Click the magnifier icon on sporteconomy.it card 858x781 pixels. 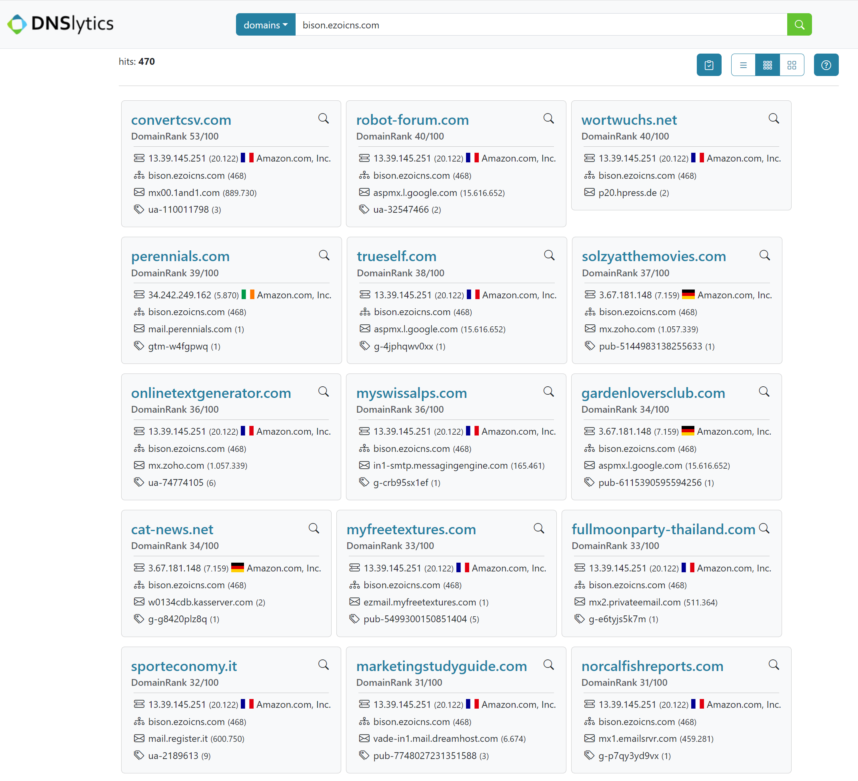pos(324,665)
